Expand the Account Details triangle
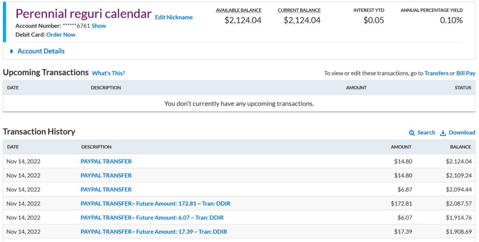The width and height of the screenshot is (479, 242). 12,51
